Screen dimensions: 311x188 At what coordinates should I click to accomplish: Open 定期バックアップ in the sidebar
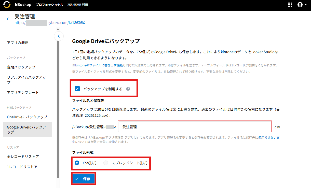click(21, 67)
